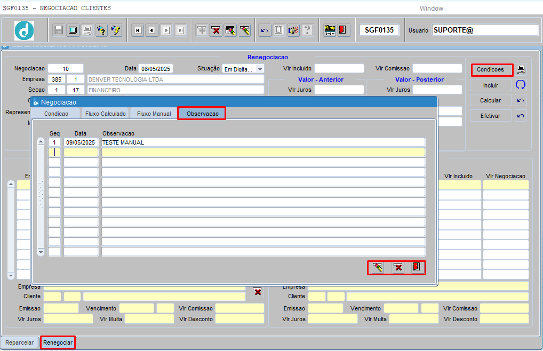Go to previous record arrow icon
The image size is (543, 351).
pyautogui.click(x=152, y=30)
